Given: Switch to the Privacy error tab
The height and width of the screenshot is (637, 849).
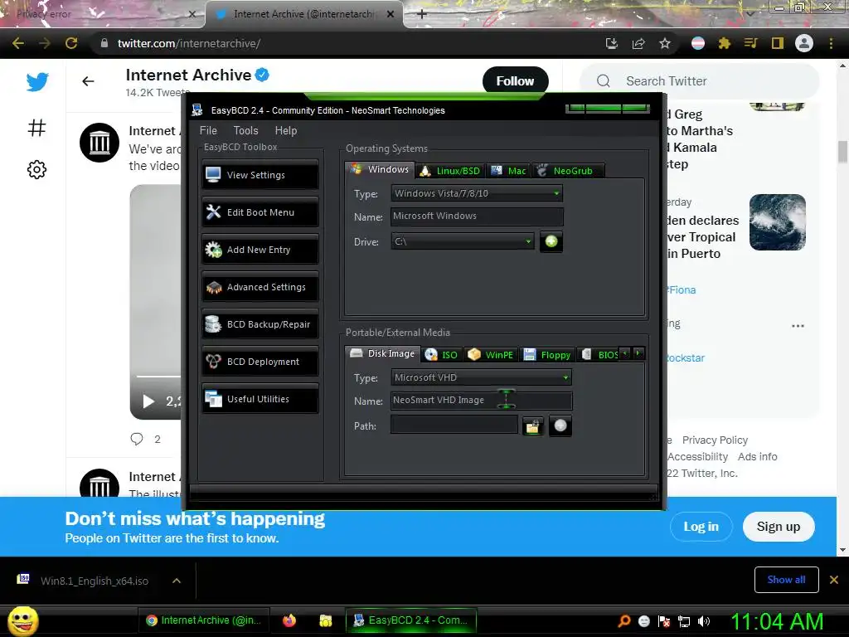Looking at the screenshot, I should (100, 14).
